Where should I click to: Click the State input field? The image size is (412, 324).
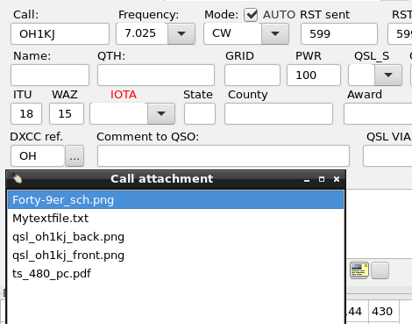click(200, 113)
